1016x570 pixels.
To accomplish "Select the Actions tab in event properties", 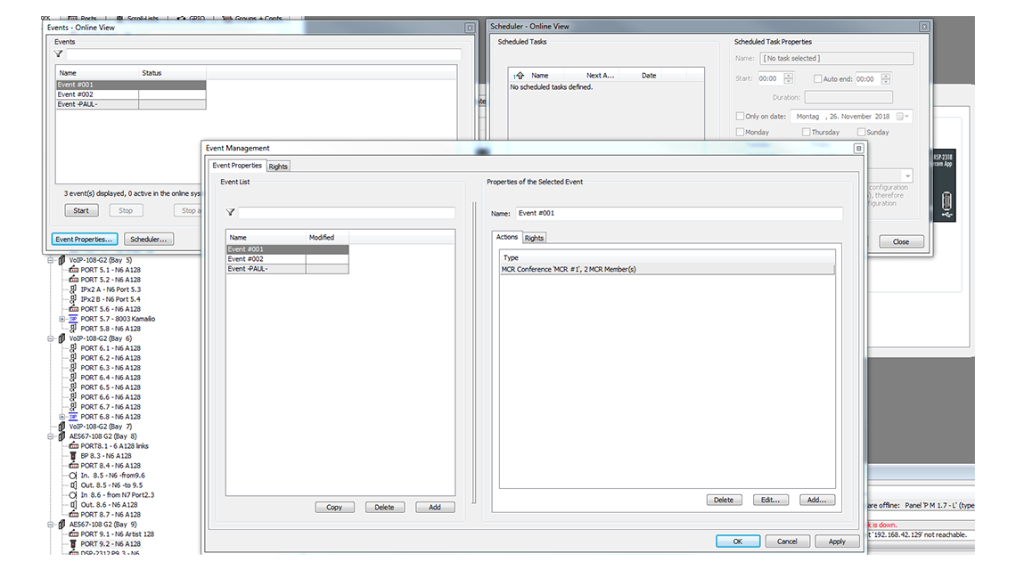I will (x=506, y=237).
